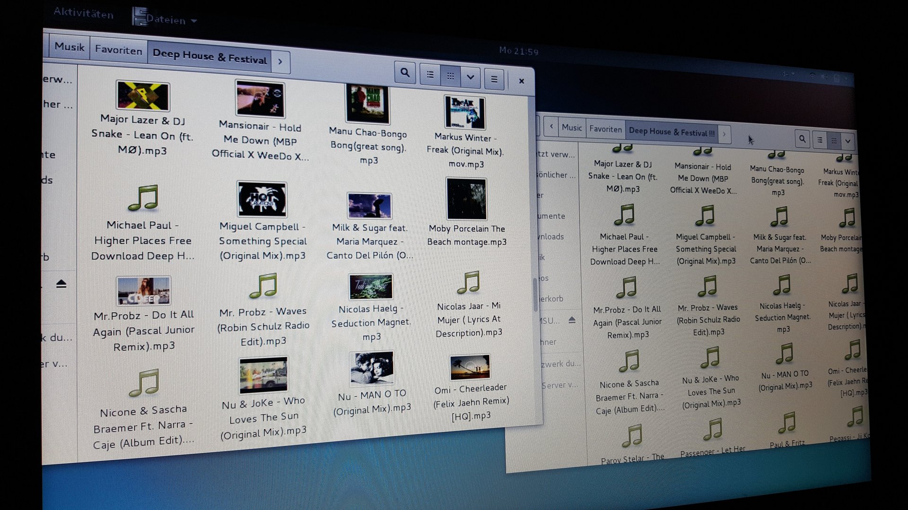
Task: Select Nicolas Haelg icon in back window
Action: tap(782, 285)
